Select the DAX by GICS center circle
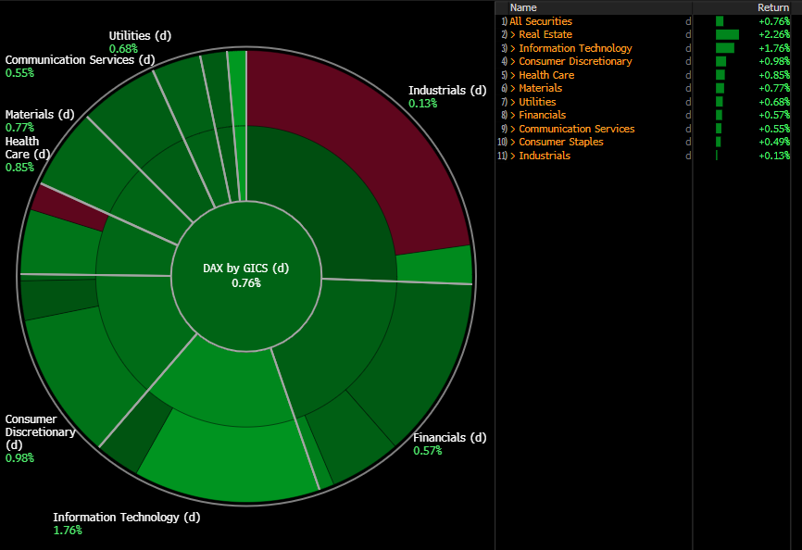The image size is (802, 550). tap(246, 276)
